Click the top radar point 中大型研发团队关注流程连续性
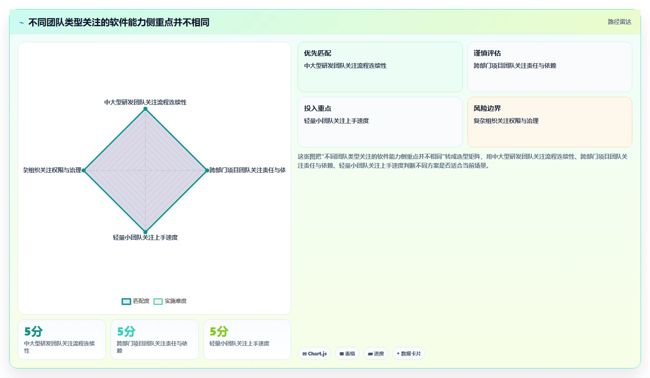This screenshot has width=650, height=378. click(x=145, y=109)
